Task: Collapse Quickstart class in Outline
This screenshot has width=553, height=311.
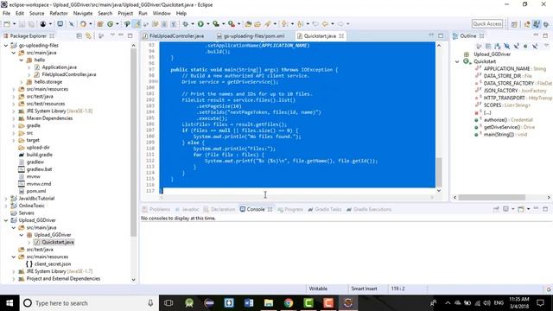Action: (457, 61)
